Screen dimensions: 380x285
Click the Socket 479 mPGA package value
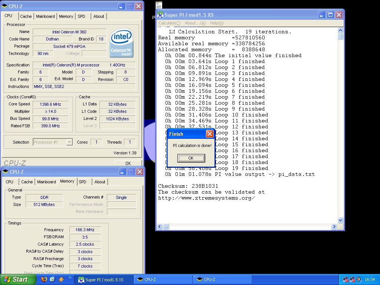pos(69,46)
